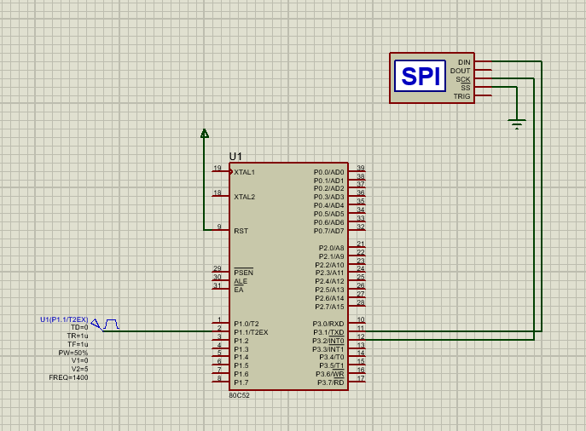Click the P2.3/A11 pin label

(x=329, y=273)
